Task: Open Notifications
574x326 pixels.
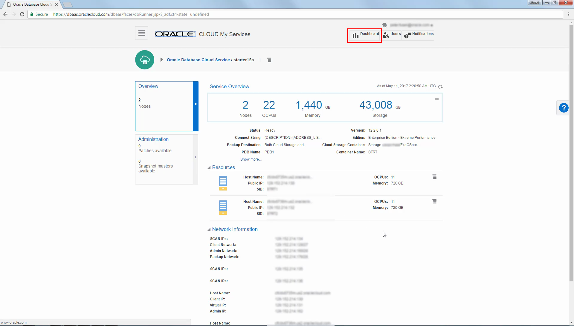Action: 419,35
